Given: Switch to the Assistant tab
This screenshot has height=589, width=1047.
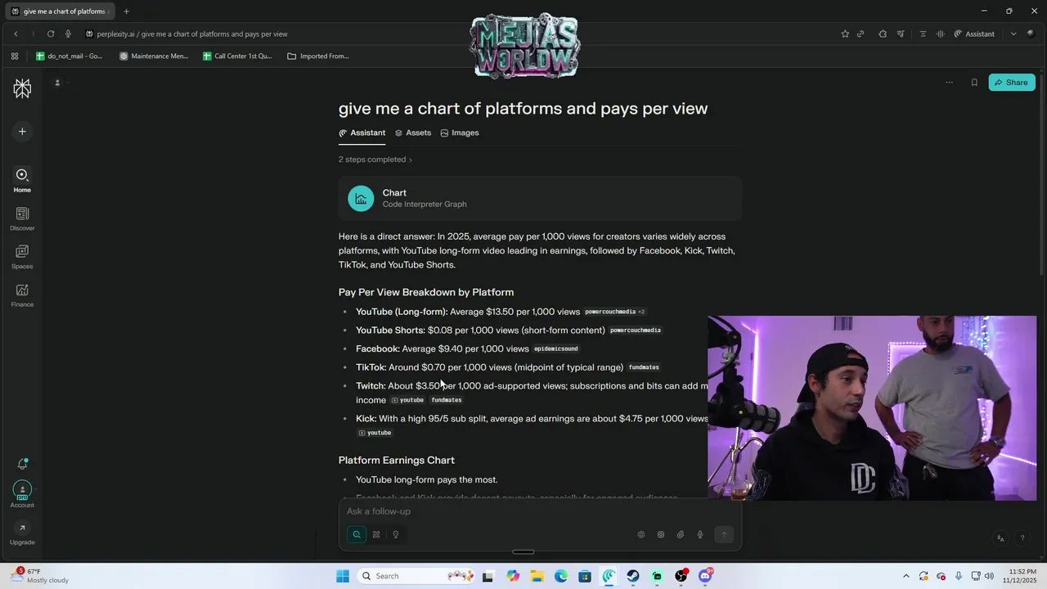Looking at the screenshot, I should coord(362,133).
